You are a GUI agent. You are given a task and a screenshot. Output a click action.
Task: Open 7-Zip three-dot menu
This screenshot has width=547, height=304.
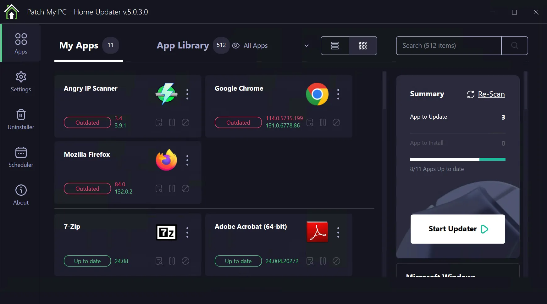(x=187, y=233)
